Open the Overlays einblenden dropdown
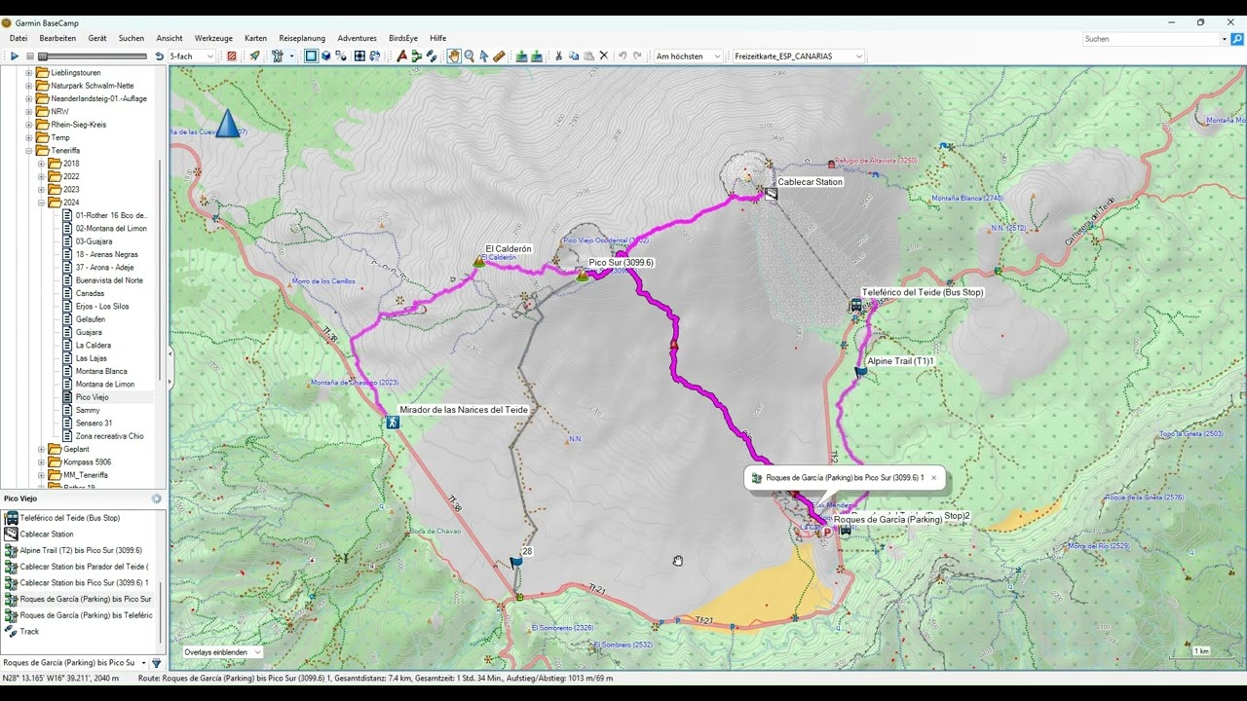The image size is (1247, 701). (223, 652)
